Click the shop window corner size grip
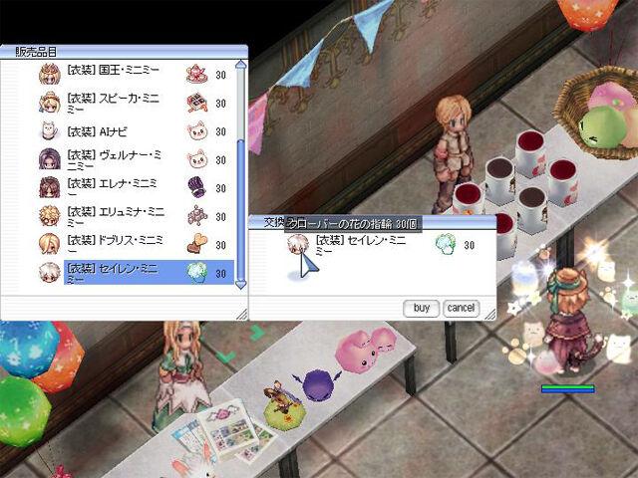Screen dimensions: 638x478 (x=242, y=314)
